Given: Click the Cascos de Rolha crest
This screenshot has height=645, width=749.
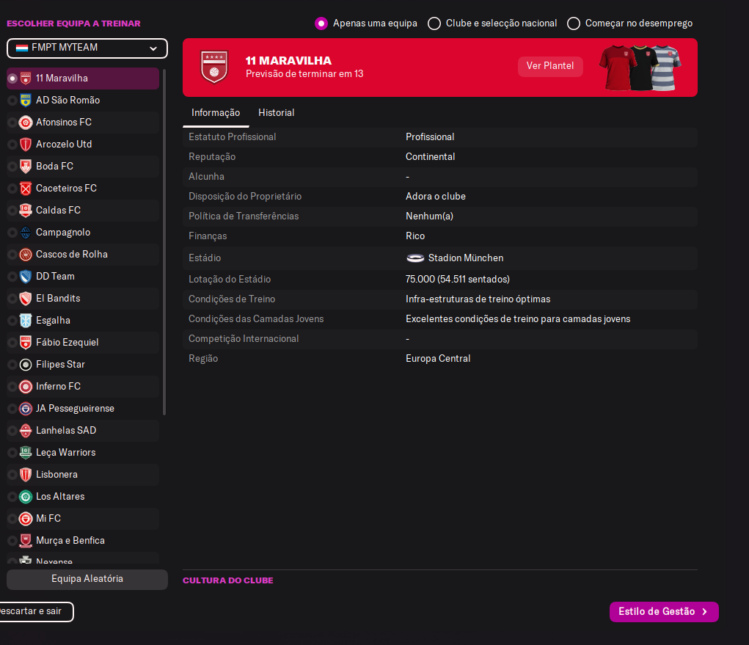Looking at the screenshot, I should (x=26, y=254).
